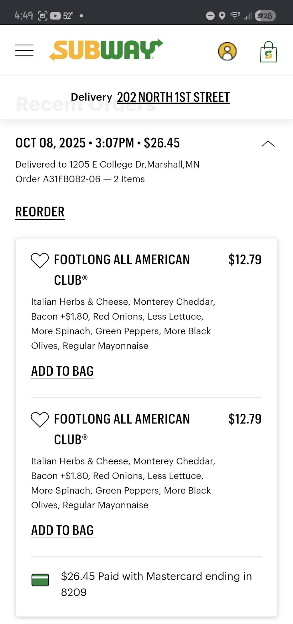The height and width of the screenshot is (624, 293).
Task: Tap the battery indicator in status bar
Action: 265,16
